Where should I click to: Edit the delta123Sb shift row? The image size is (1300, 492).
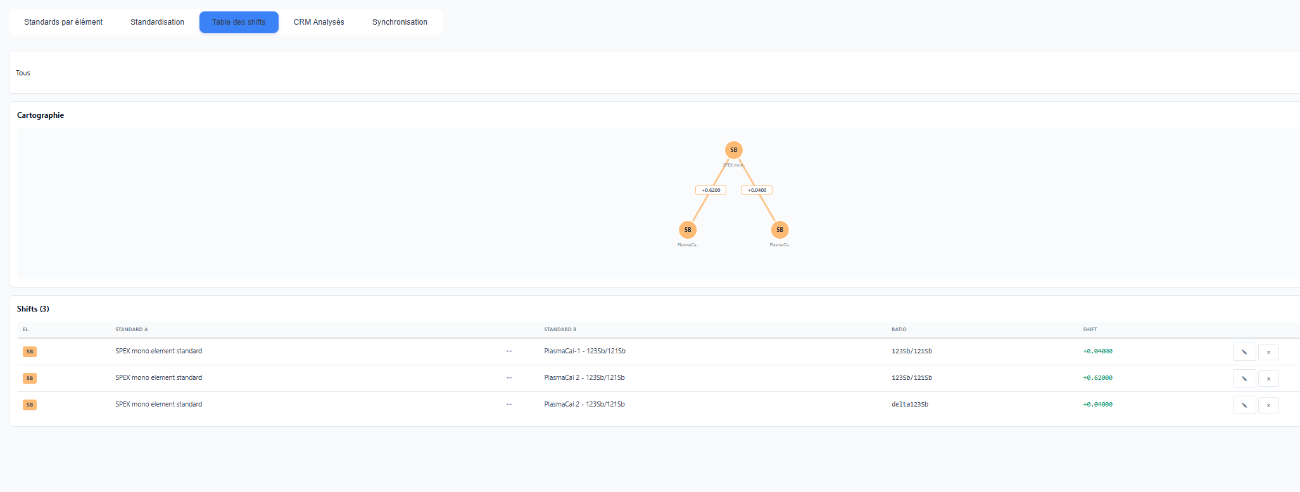(1244, 405)
